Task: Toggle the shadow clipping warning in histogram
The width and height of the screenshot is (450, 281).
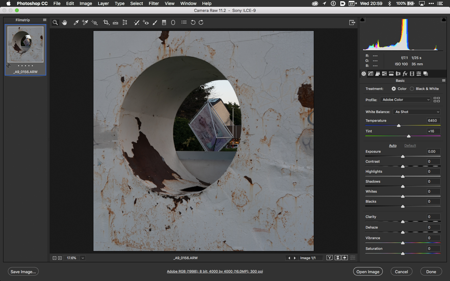Action: 362,20
